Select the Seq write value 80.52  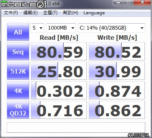click(117, 51)
